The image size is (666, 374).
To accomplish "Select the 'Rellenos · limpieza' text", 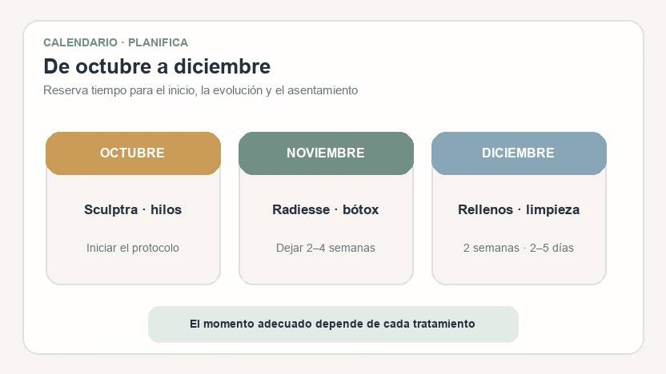I will coord(519,210).
